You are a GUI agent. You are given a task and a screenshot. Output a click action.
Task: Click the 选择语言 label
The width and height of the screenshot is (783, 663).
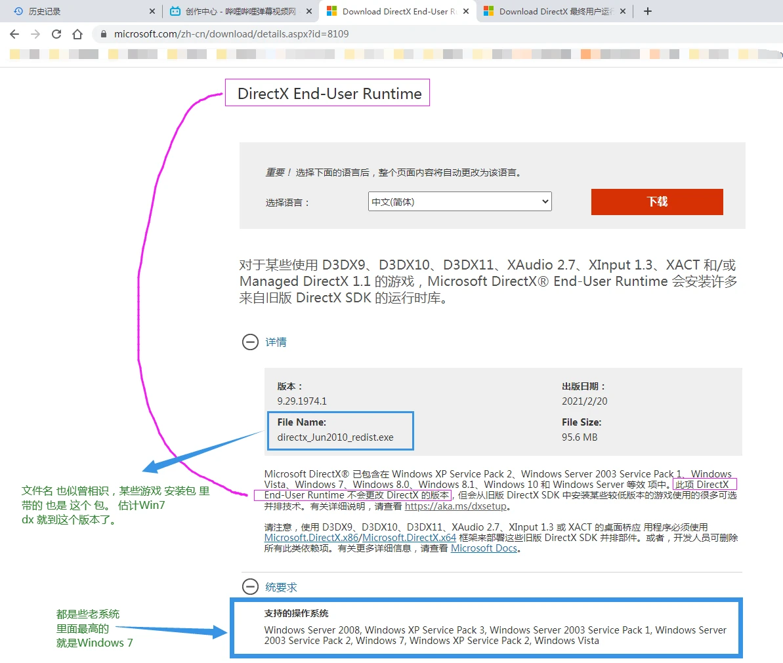pyautogui.click(x=287, y=203)
